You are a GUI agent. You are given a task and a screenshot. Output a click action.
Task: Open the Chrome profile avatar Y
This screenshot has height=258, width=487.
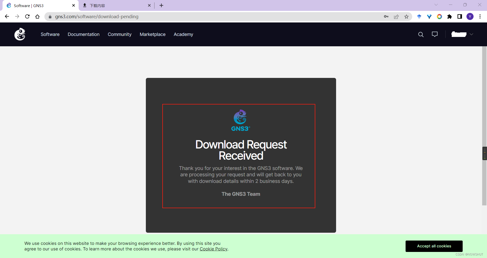[470, 16]
